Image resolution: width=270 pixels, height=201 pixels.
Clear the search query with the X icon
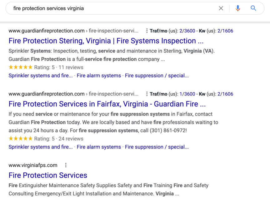point(221,8)
